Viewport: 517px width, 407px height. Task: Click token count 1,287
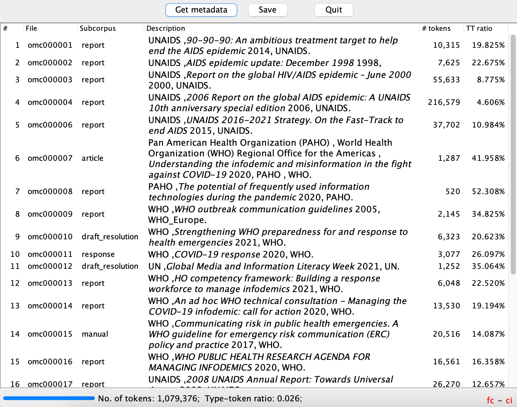click(x=449, y=158)
